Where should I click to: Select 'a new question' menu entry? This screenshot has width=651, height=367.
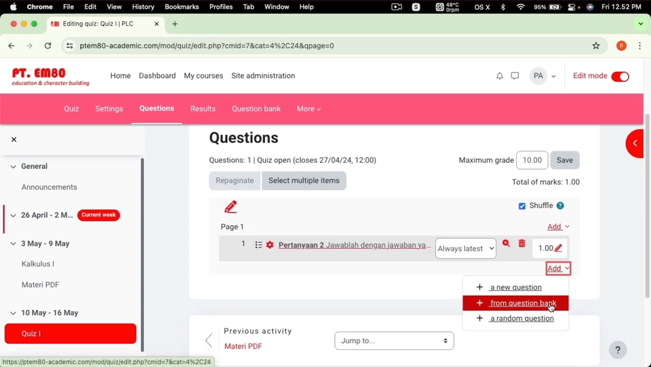(515, 287)
